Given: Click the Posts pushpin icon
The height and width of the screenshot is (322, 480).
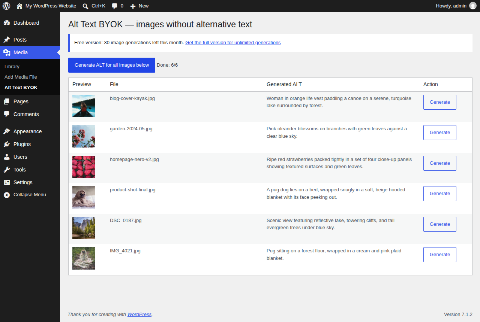Looking at the screenshot, I should tap(7, 40).
